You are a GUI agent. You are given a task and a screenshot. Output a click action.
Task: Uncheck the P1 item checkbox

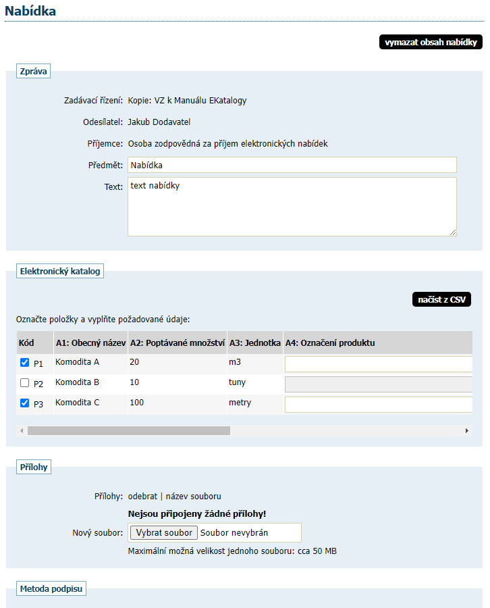point(25,363)
